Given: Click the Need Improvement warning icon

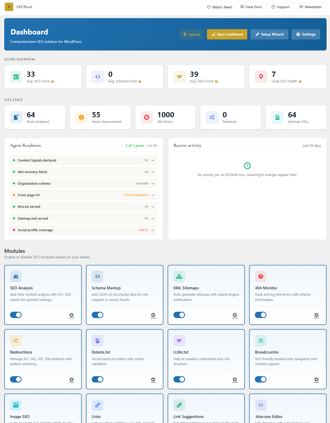Looking at the screenshot, I should point(81,117).
